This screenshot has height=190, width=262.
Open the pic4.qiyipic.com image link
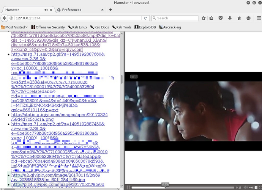point(58,184)
